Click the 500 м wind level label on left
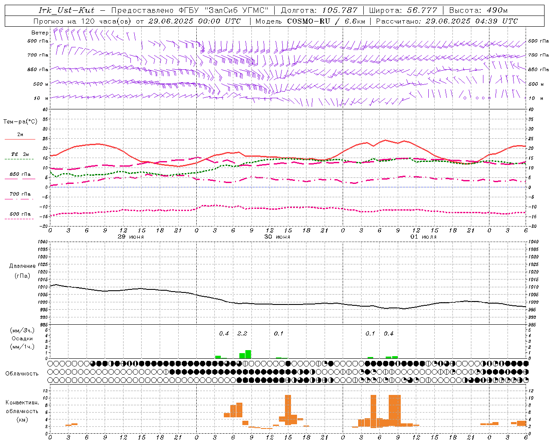Image resolution: width=551 pixels, height=441 pixels. tap(41, 84)
